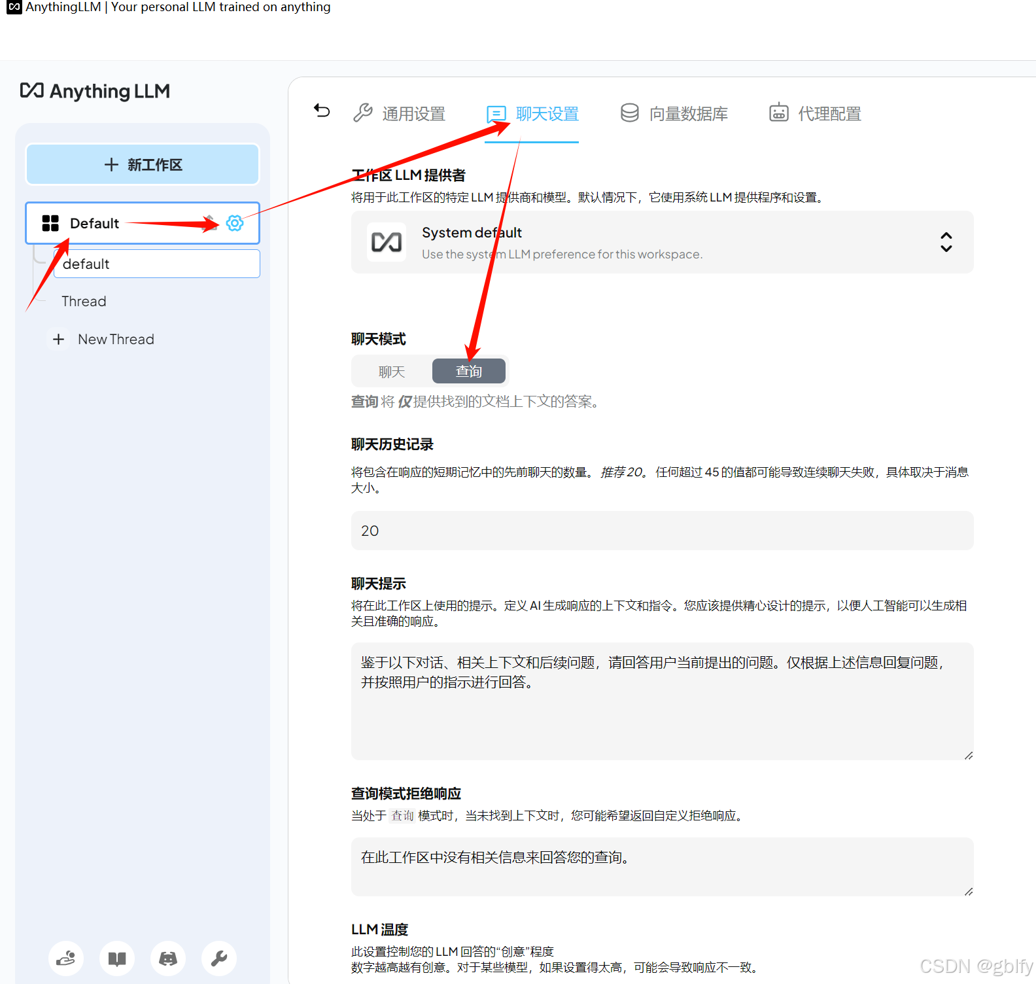Click the Anything LLM logo

(x=95, y=91)
